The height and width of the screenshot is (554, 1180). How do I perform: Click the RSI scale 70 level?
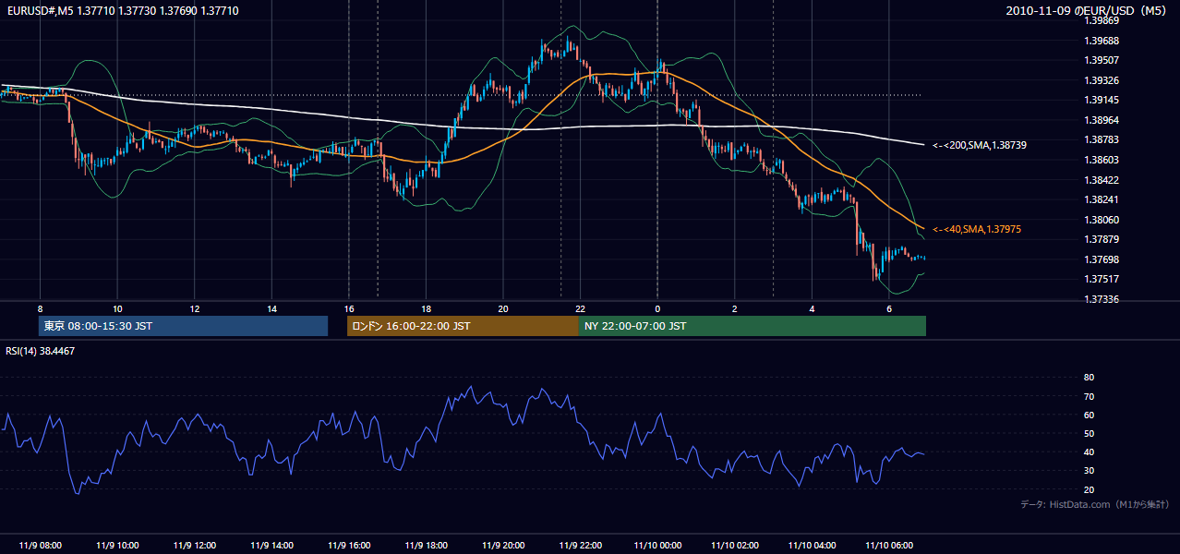click(x=1089, y=396)
